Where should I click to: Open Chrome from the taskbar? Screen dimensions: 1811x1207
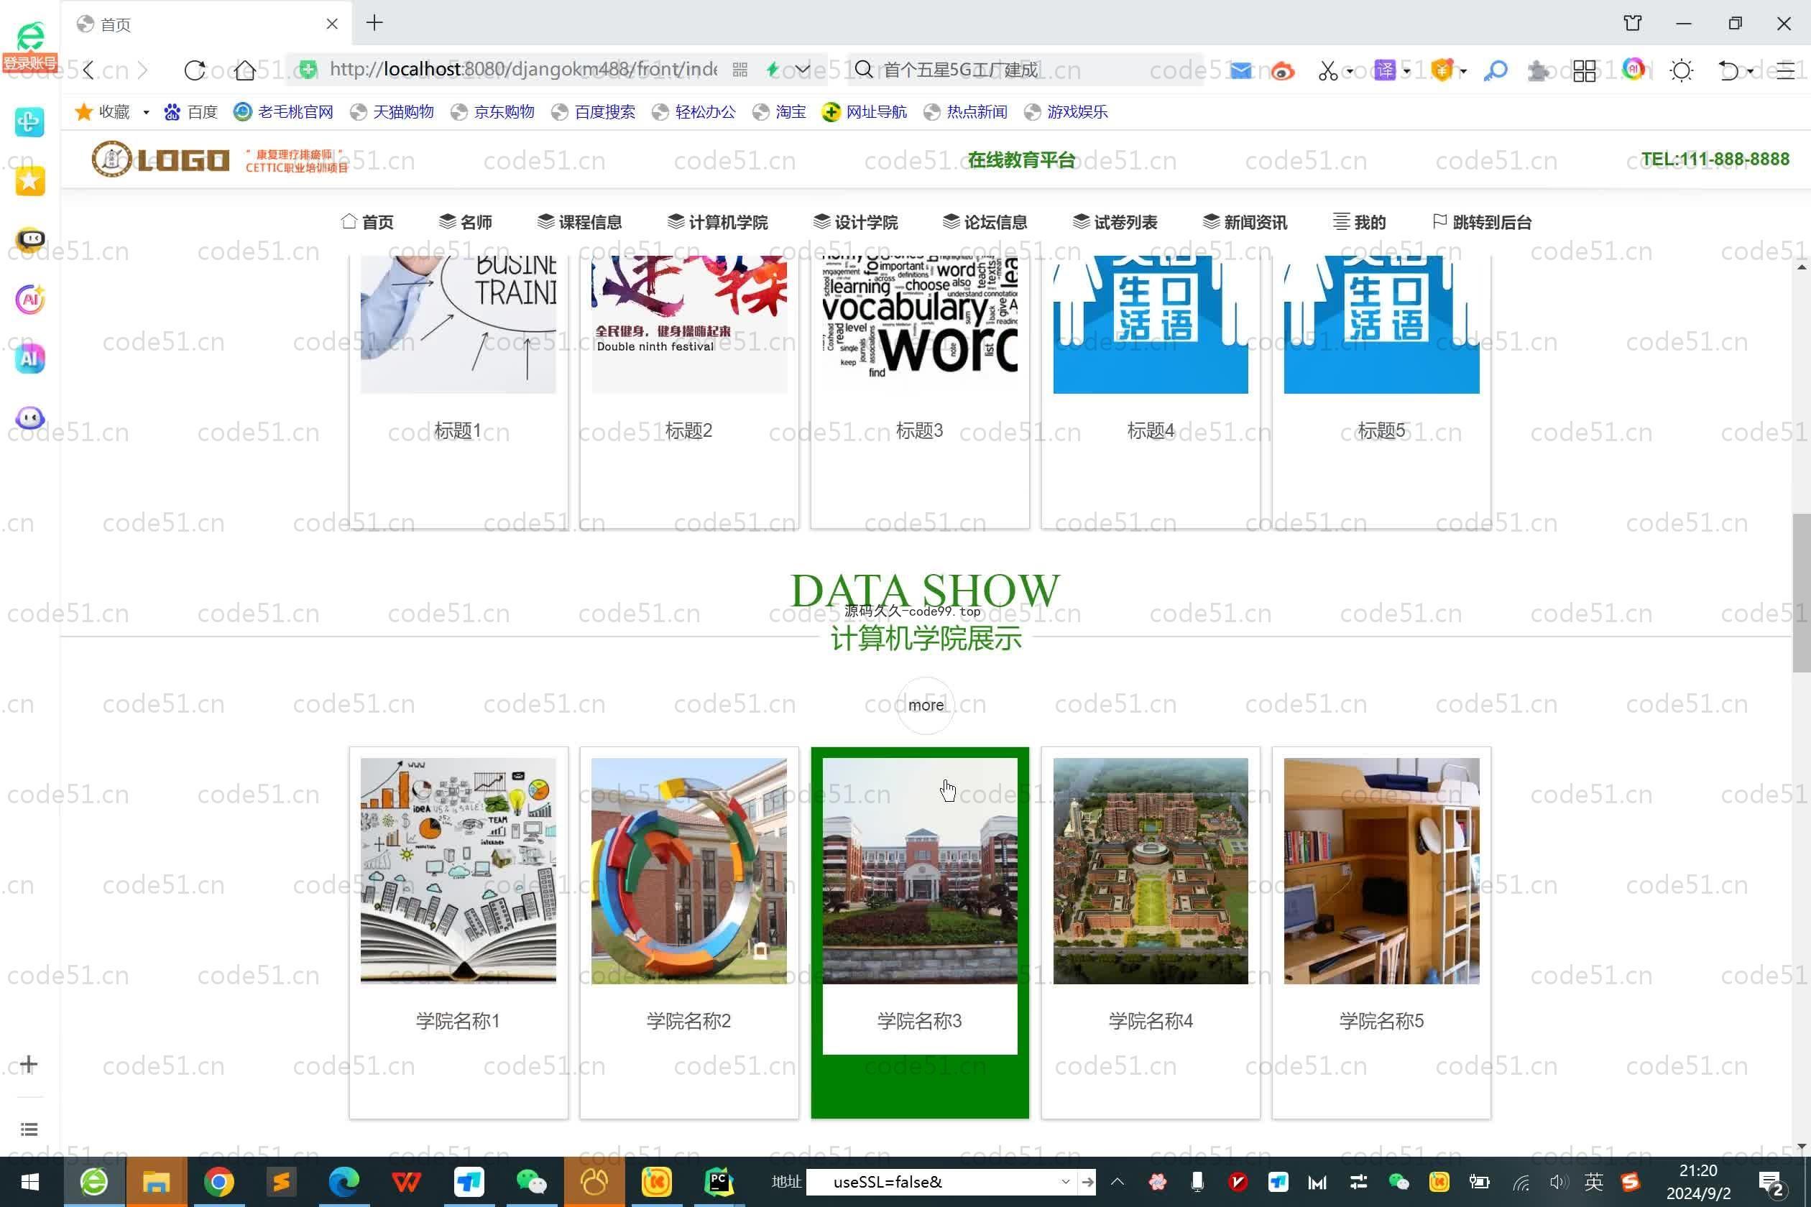218,1182
